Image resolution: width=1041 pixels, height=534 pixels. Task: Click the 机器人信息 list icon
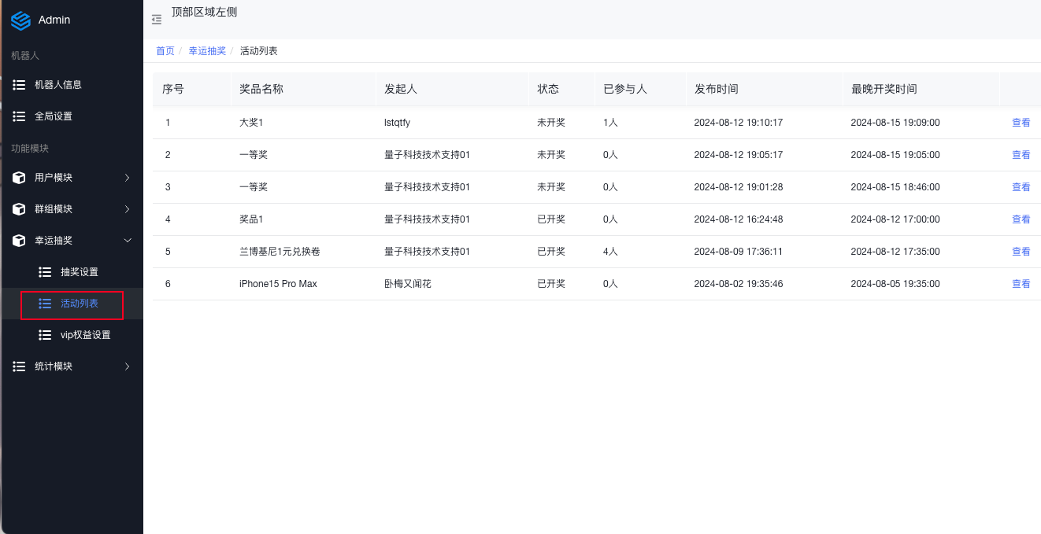[x=19, y=84]
